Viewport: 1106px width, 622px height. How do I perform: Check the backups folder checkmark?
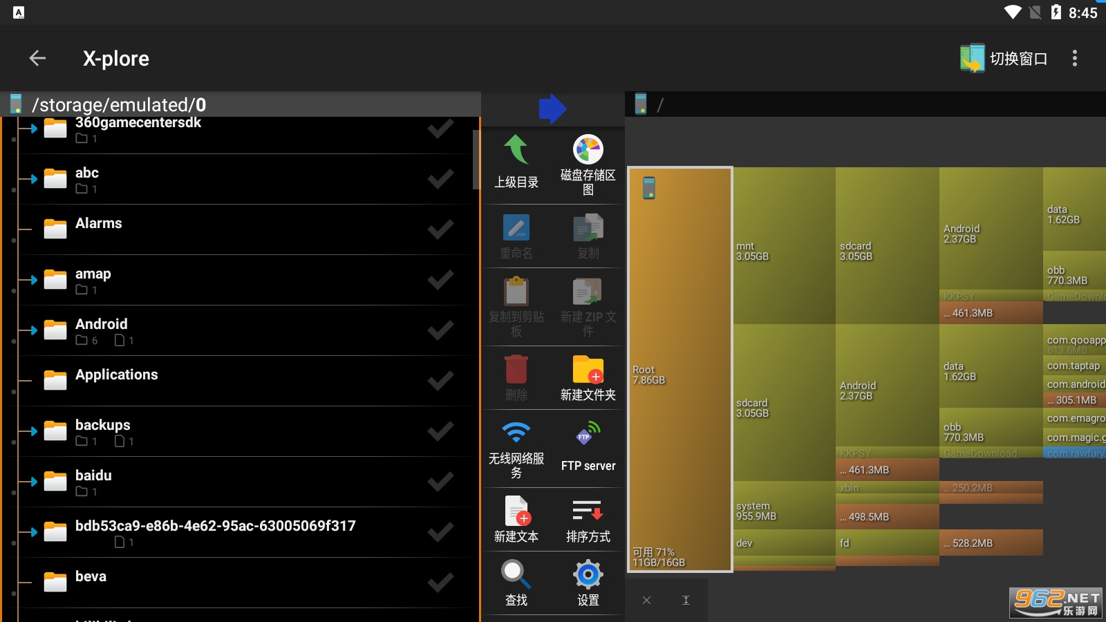click(440, 431)
